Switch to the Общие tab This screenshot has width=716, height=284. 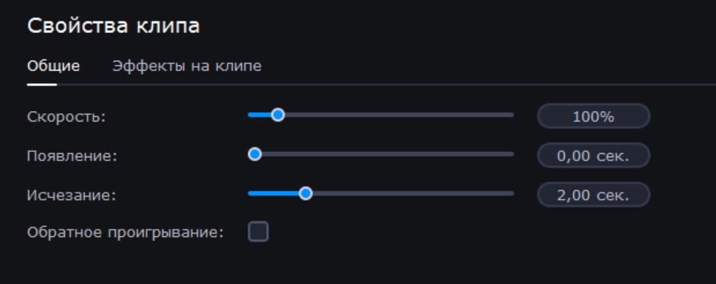point(54,65)
